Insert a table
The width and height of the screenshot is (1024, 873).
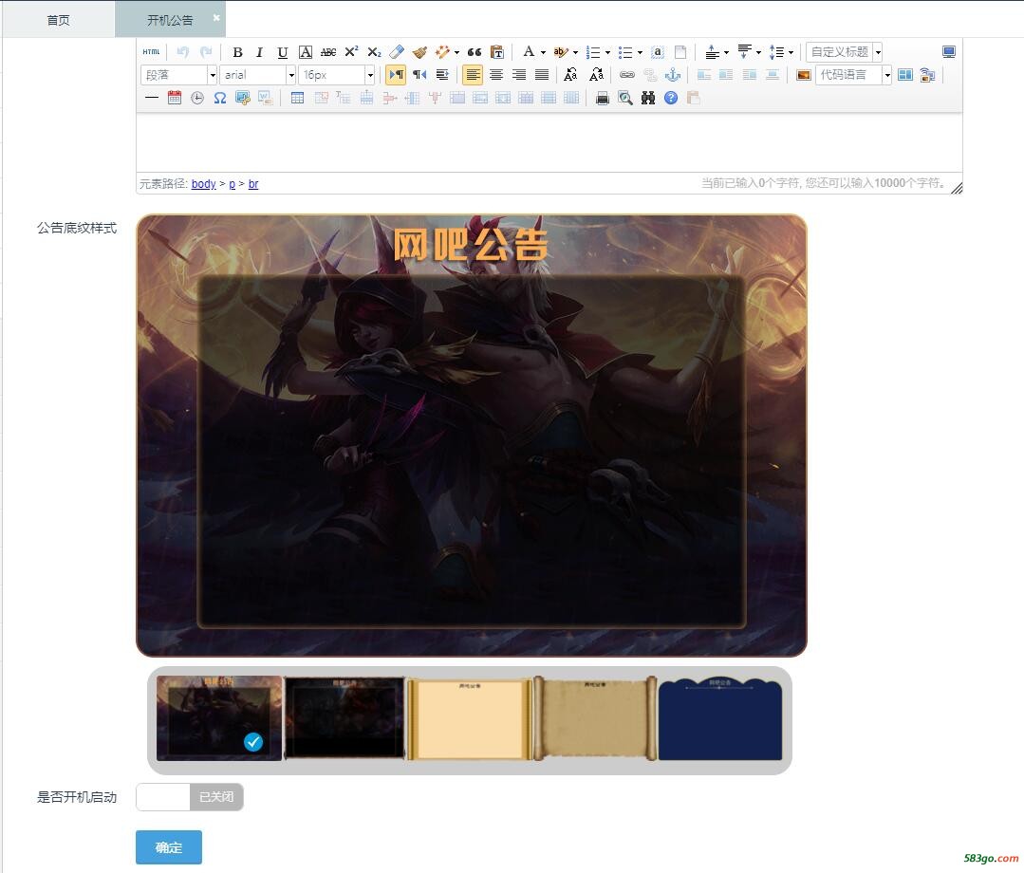tap(297, 98)
